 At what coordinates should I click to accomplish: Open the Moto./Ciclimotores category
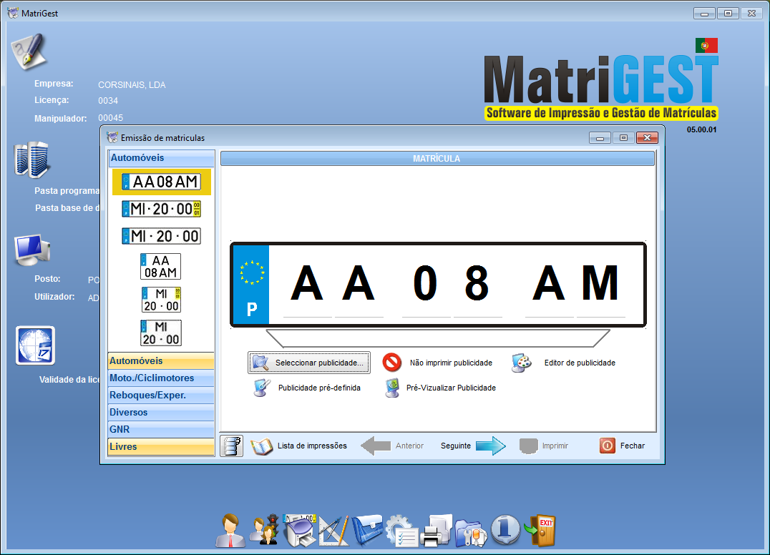pyautogui.click(x=161, y=378)
